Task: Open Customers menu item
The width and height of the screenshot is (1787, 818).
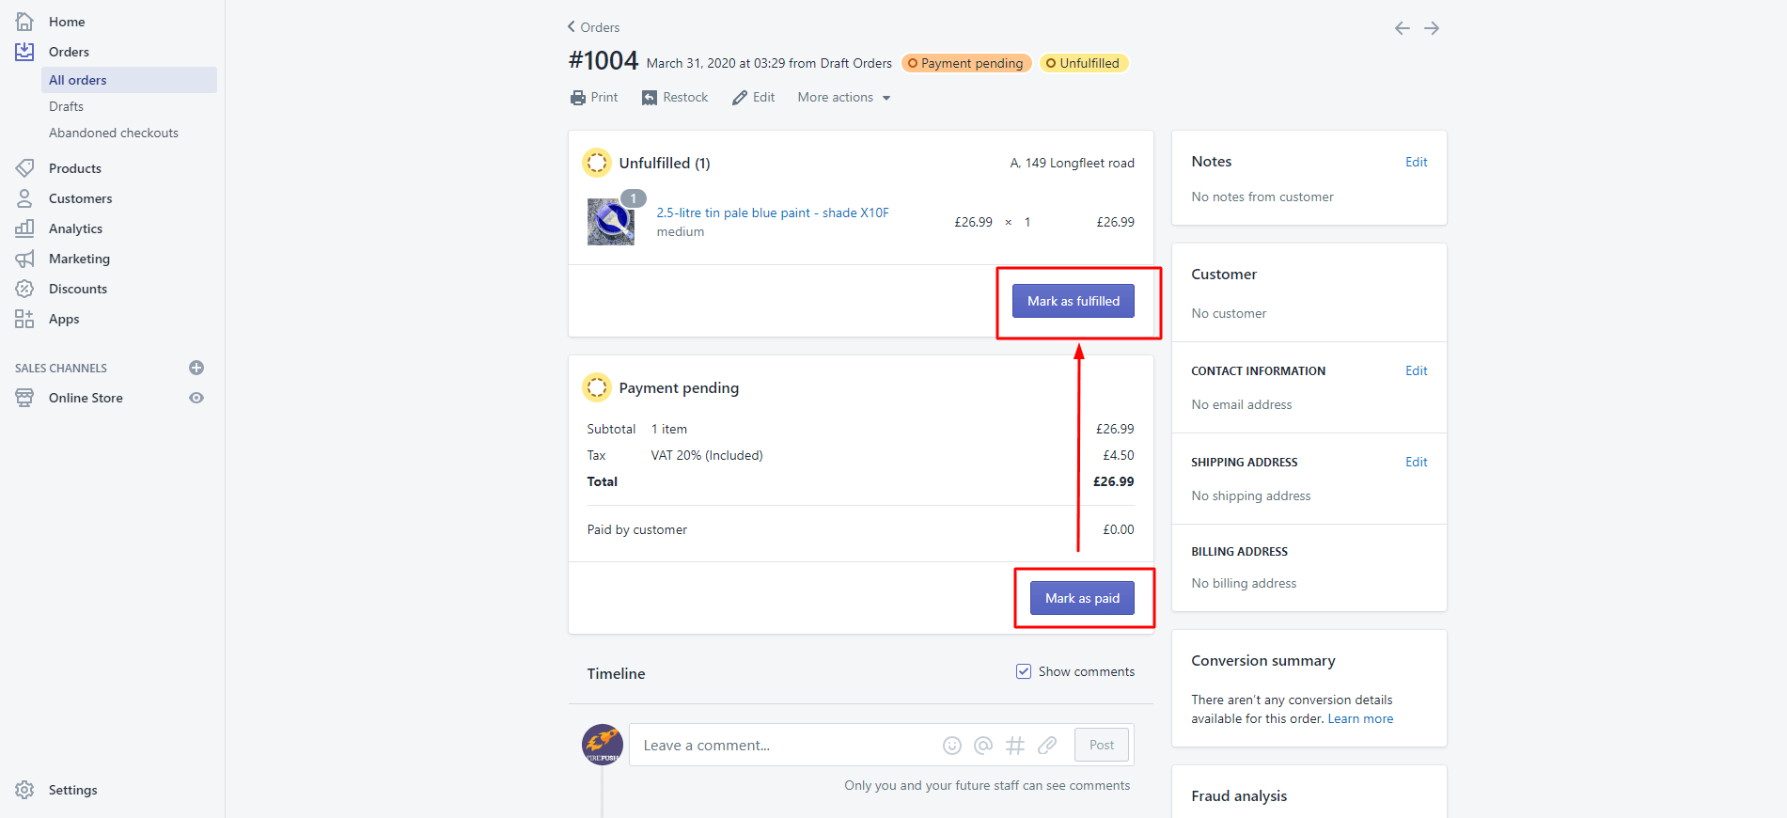Action: (x=81, y=198)
